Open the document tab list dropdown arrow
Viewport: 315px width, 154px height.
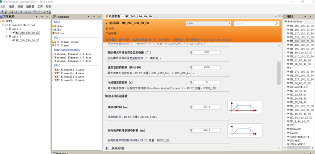276,16
